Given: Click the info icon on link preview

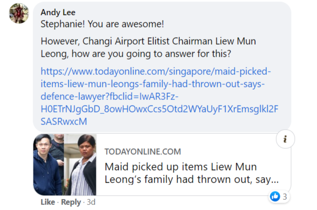Looking at the screenshot, I should coord(285,139).
